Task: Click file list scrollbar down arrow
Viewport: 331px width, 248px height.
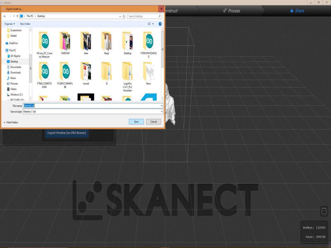Action: pos(163,98)
